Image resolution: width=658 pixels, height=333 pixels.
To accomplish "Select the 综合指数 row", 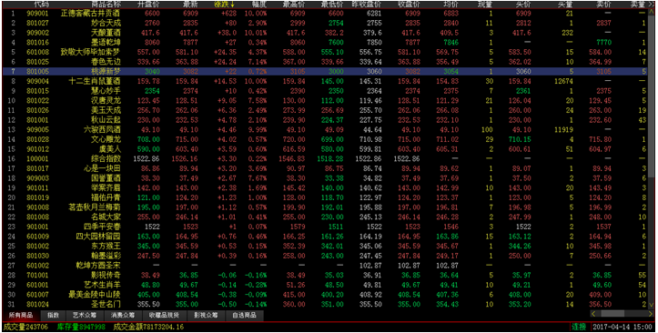I will click(325, 159).
